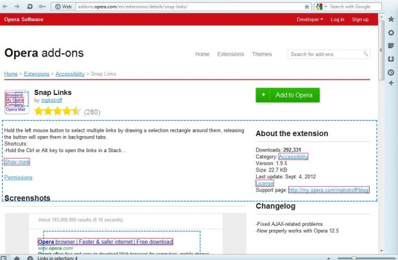The image size is (398, 260).
Task: Expand the Developer dropdown menu
Action: (x=309, y=19)
